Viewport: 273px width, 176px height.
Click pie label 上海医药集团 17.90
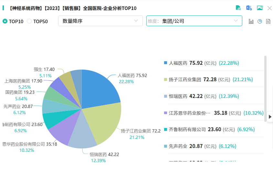23,81
